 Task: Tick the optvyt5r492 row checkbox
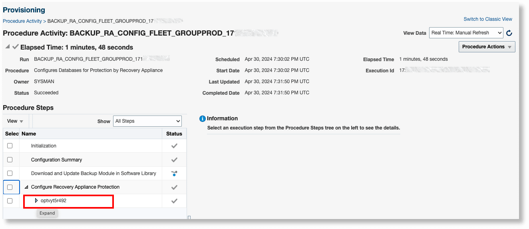pos(10,201)
